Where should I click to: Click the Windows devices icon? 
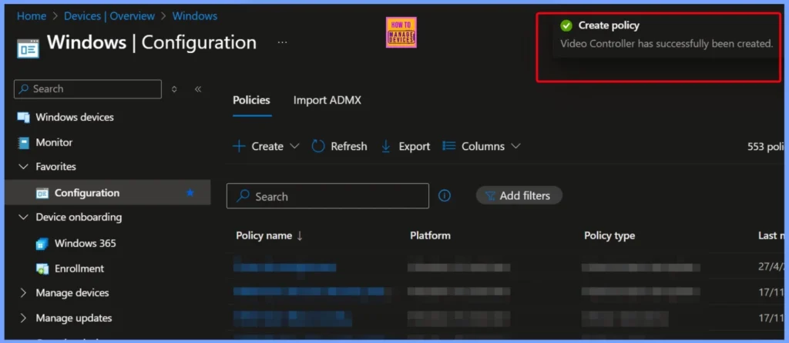(24, 117)
